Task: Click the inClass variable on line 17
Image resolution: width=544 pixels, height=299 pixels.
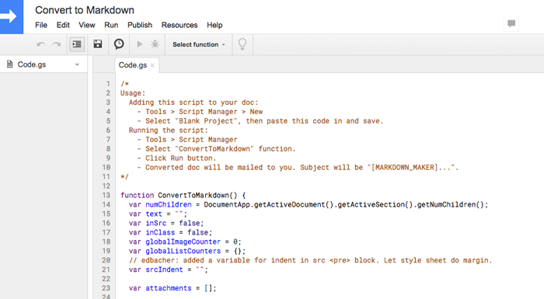Action: tap(160, 232)
